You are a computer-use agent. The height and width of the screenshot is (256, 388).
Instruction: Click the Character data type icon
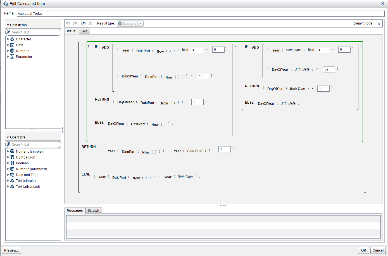click(12, 39)
